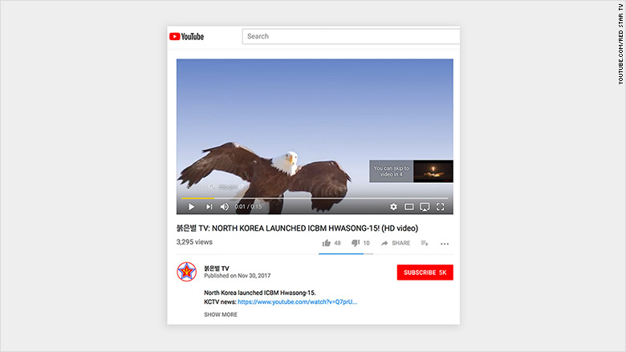Expand description with SHOW MORE
The image size is (626, 352).
221,314
